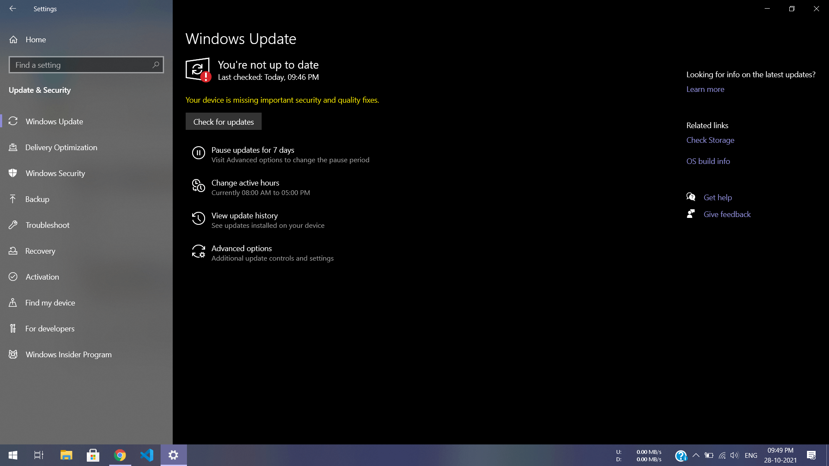Image resolution: width=829 pixels, height=466 pixels.
Task: Open the notification action center
Action: pyautogui.click(x=811, y=455)
